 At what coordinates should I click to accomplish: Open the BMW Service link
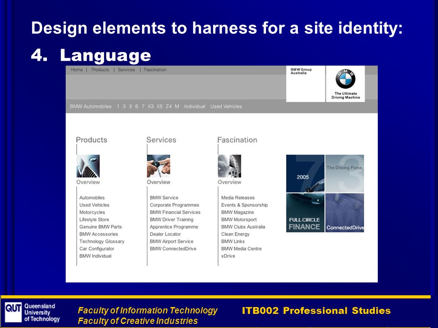click(x=164, y=198)
